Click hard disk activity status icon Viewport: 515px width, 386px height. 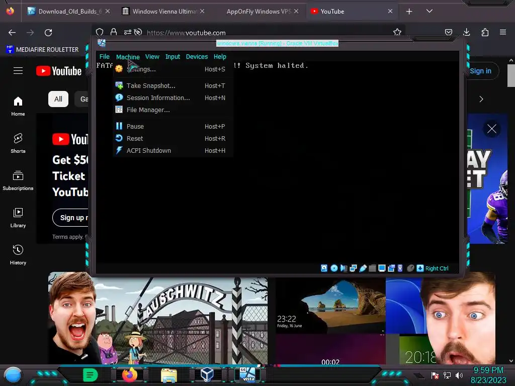pyautogui.click(x=324, y=268)
